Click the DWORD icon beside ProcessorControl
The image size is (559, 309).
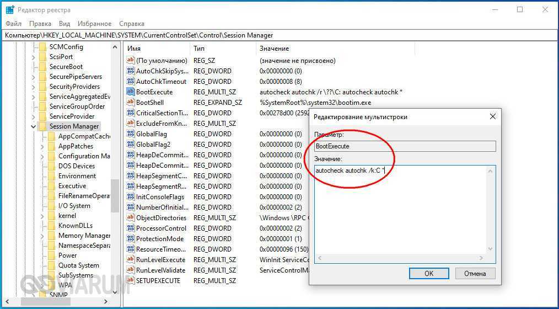(131, 228)
